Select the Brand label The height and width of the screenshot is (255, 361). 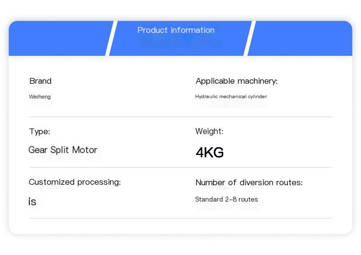click(40, 81)
